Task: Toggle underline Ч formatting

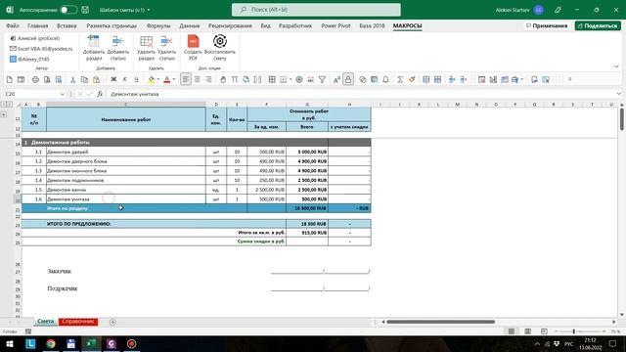Action: point(137,80)
